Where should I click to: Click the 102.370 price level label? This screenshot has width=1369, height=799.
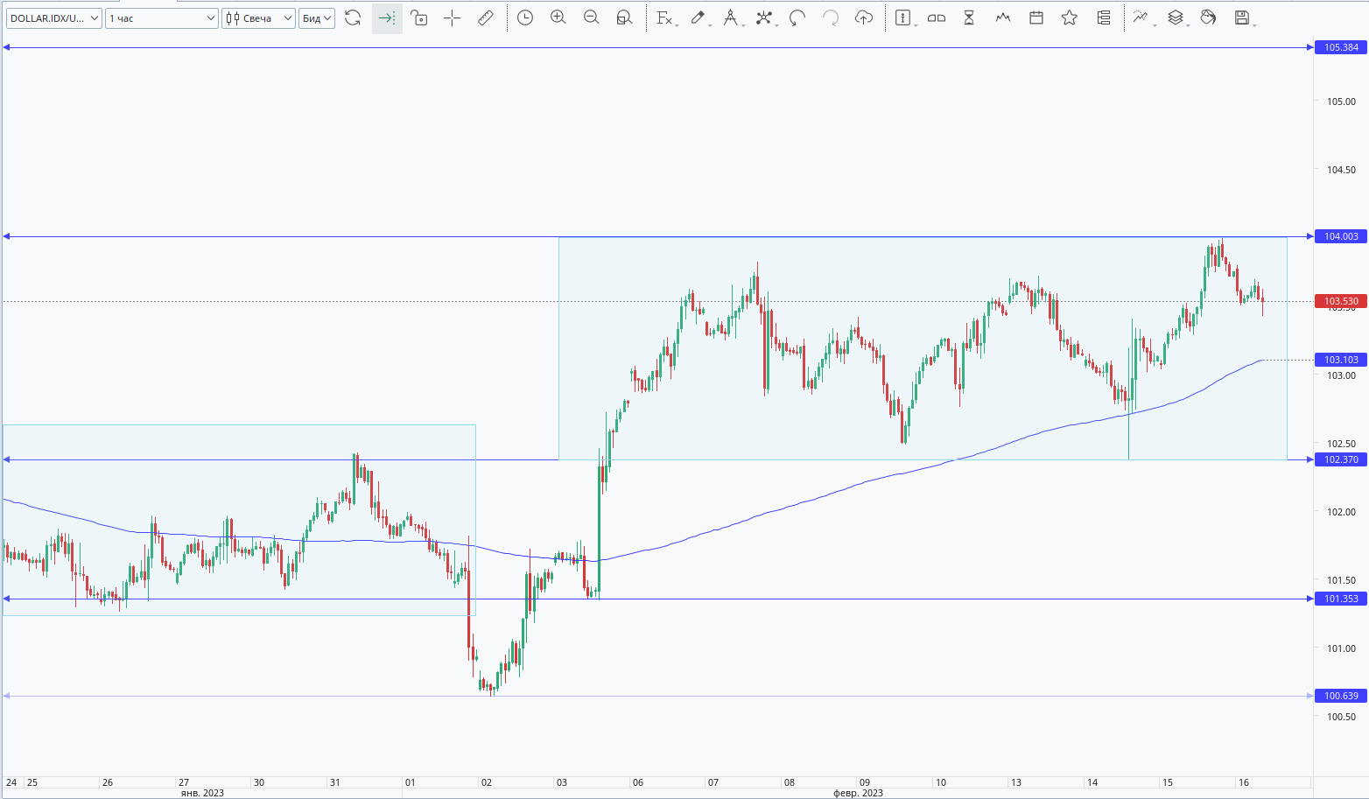(1341, 459)
